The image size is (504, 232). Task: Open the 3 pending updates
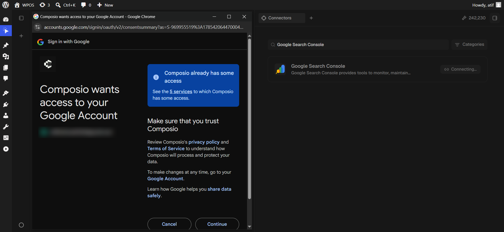45,5
